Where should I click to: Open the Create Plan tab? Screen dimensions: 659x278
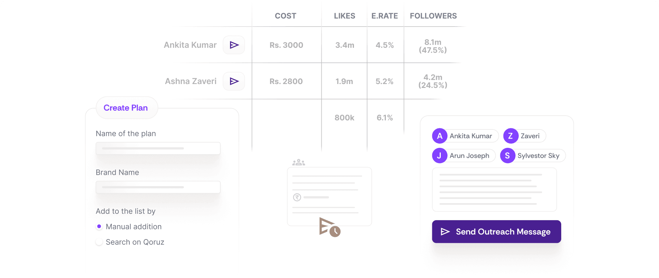[x=126, y=108]
